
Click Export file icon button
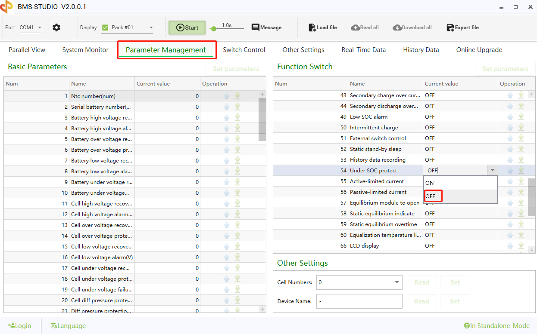tap(462, 28)
